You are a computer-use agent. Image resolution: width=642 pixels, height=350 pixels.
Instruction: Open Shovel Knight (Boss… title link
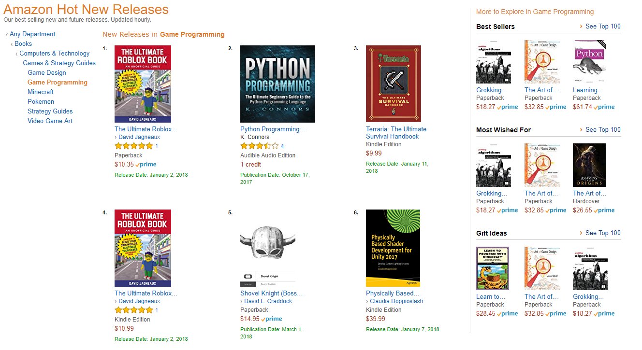(x=272, y=294)
